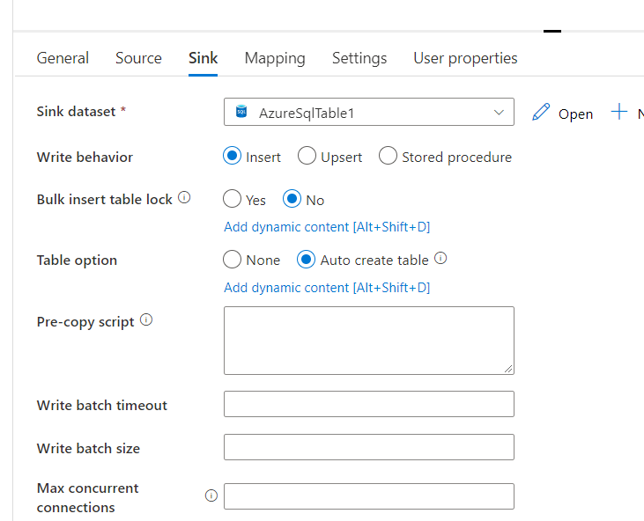This screenshot has width=644, height=521.
Task: Click the SQL database icon in Sink dataset
Action: click(241, 111)
